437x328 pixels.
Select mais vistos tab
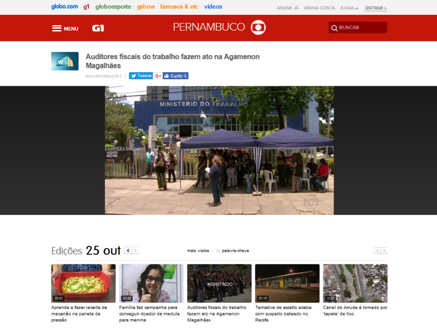click(x=198, y=251)
